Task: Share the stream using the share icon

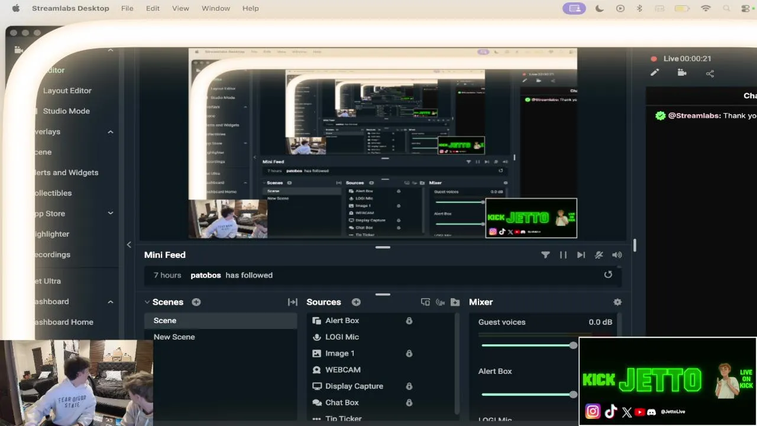Action: 710,73
